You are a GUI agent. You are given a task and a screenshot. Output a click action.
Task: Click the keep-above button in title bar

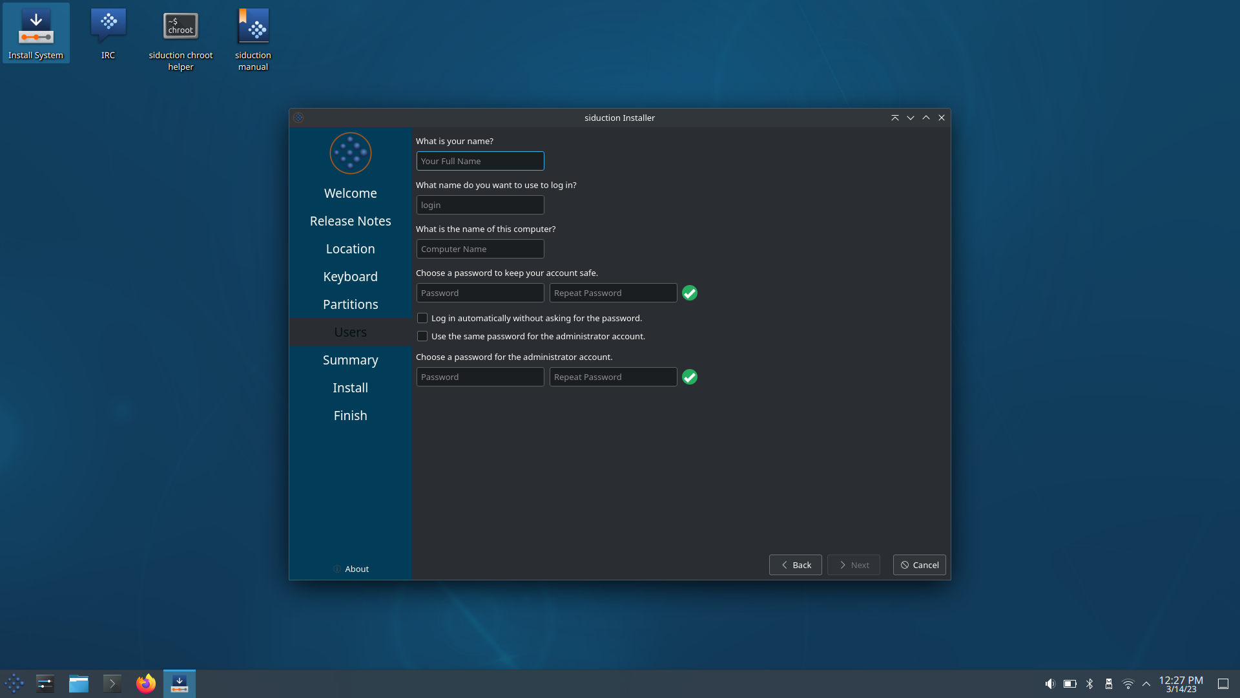(895, 118)
